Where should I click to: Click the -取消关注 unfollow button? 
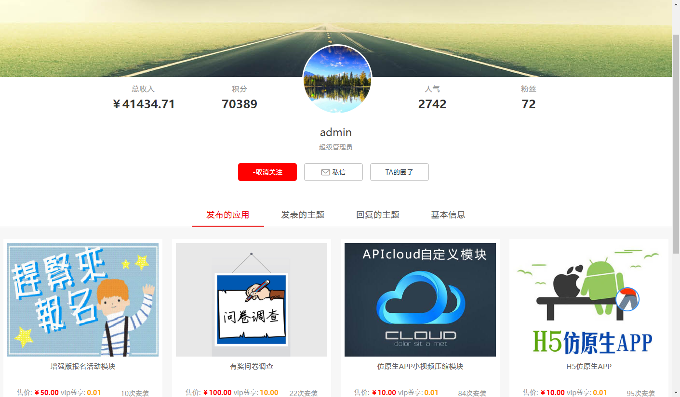pyautogui.click(x=267, y=172)
